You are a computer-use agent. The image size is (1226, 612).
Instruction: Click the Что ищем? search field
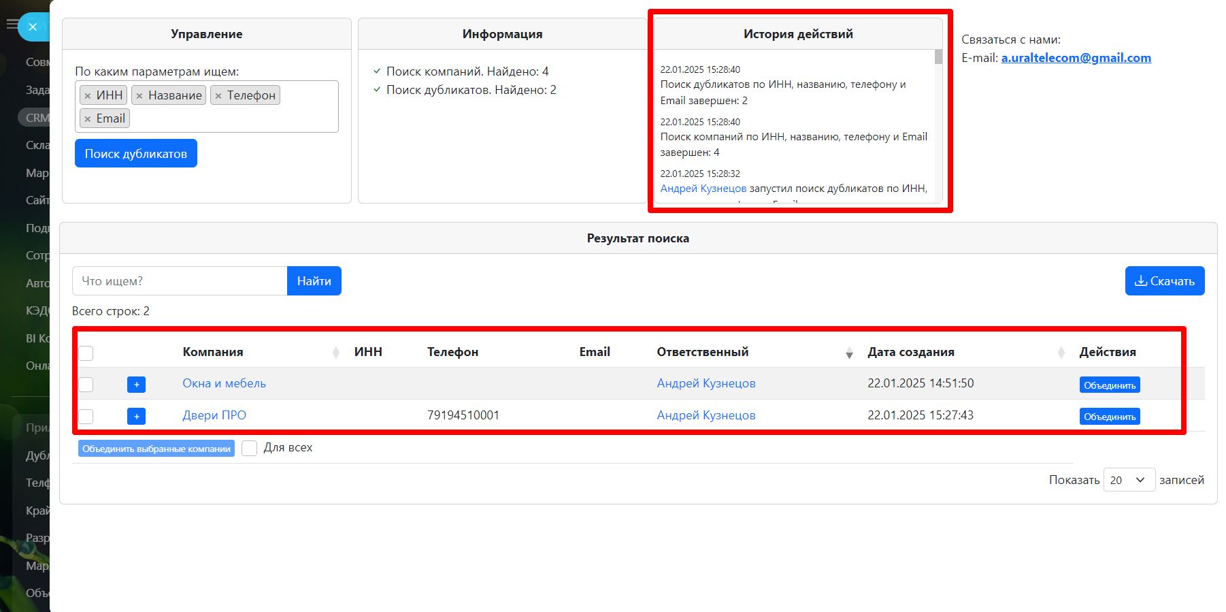180,281
